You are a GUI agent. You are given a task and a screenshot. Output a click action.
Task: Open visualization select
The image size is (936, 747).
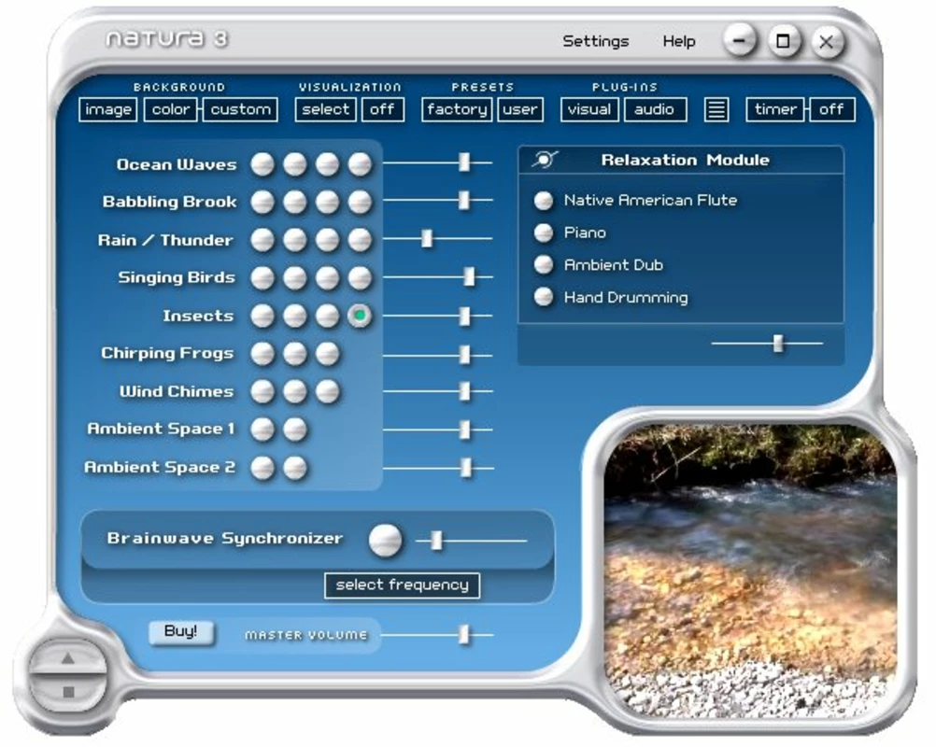point(325,110)
